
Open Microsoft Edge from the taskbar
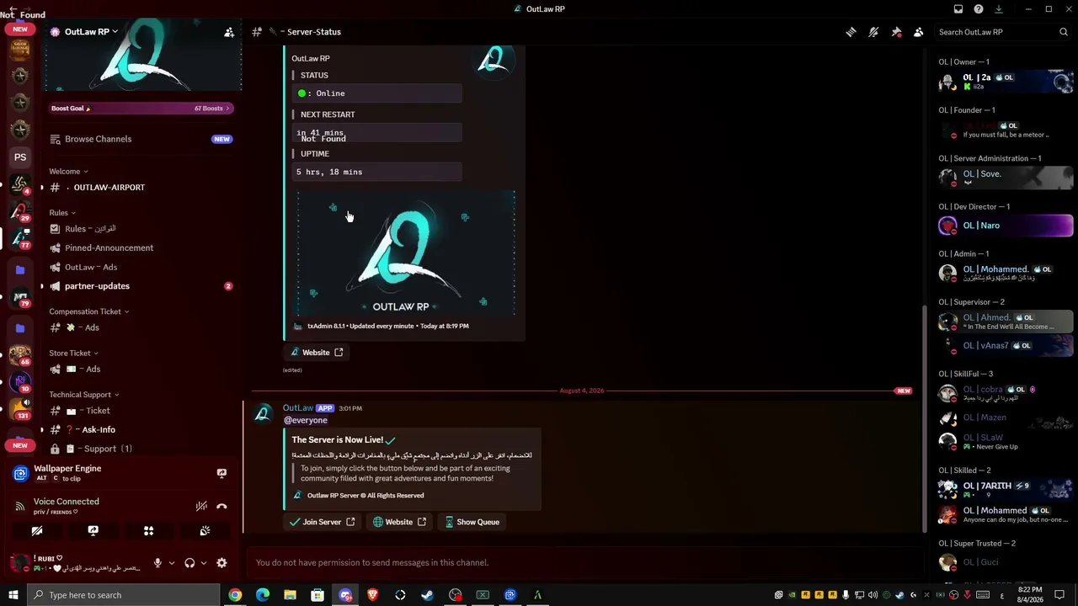263,595
